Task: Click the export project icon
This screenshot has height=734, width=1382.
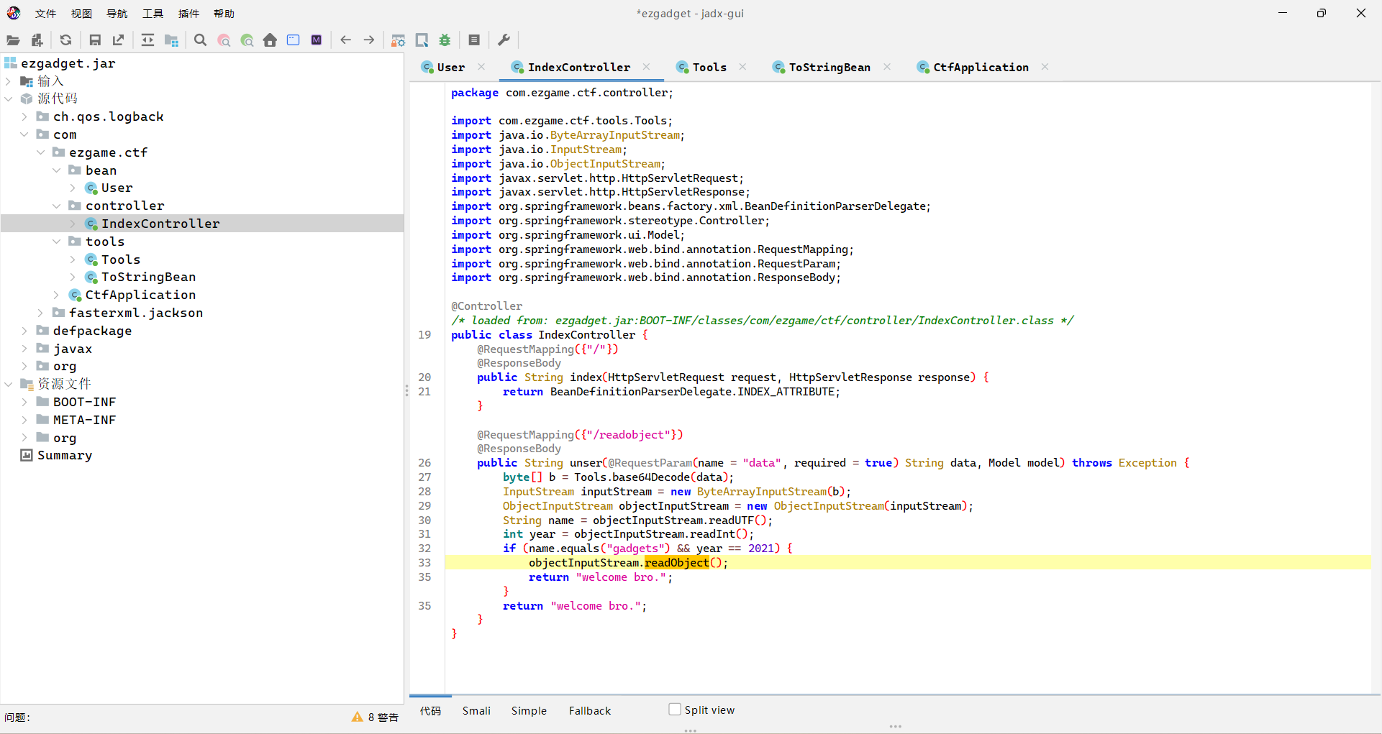Action: (x=118, y=40)
